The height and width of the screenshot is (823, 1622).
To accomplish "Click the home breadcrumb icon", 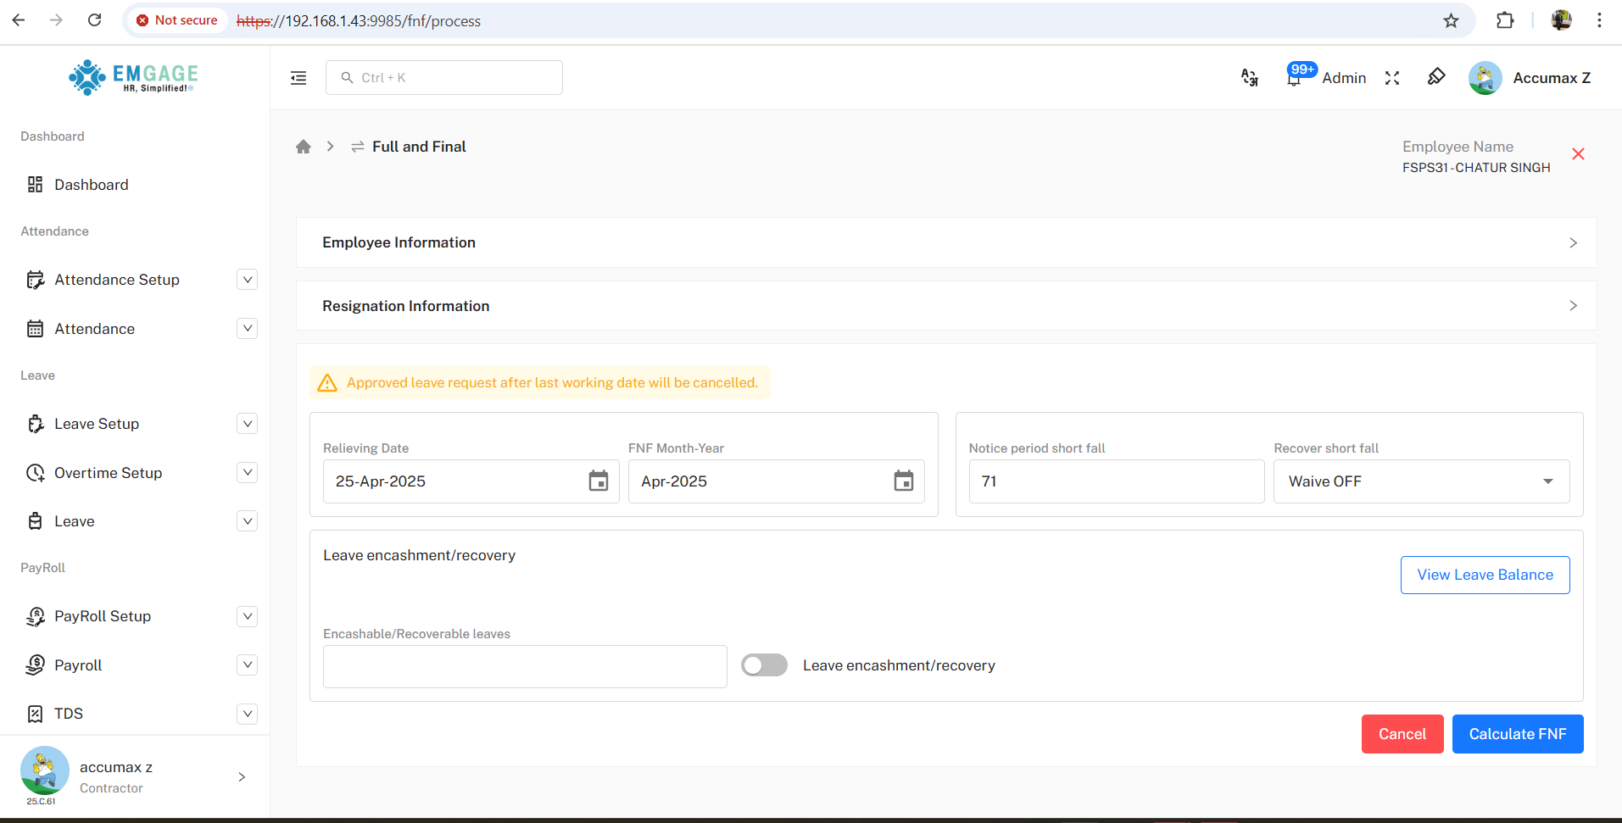I will [x=304, y=147].
